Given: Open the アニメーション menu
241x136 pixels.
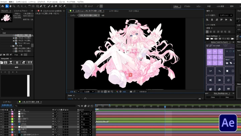Looking at the screenshot, I should (52, 2).
